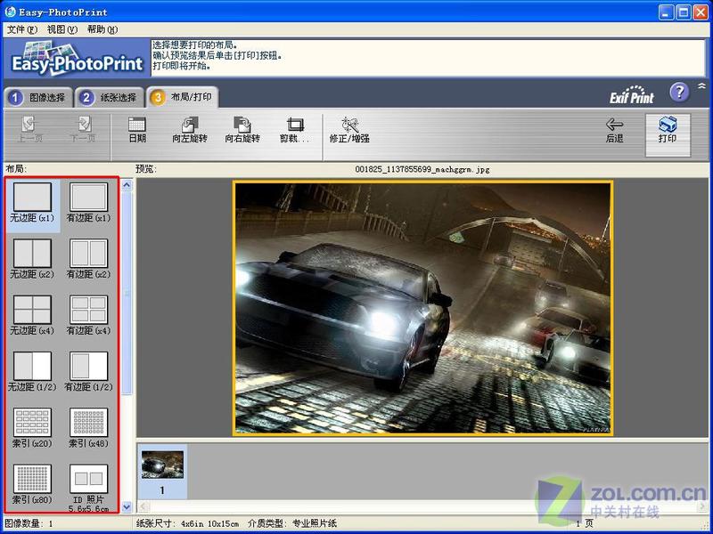
Task: Click filename 001825_1137855699_nachggrm.jpg
Action: [422, 169]
